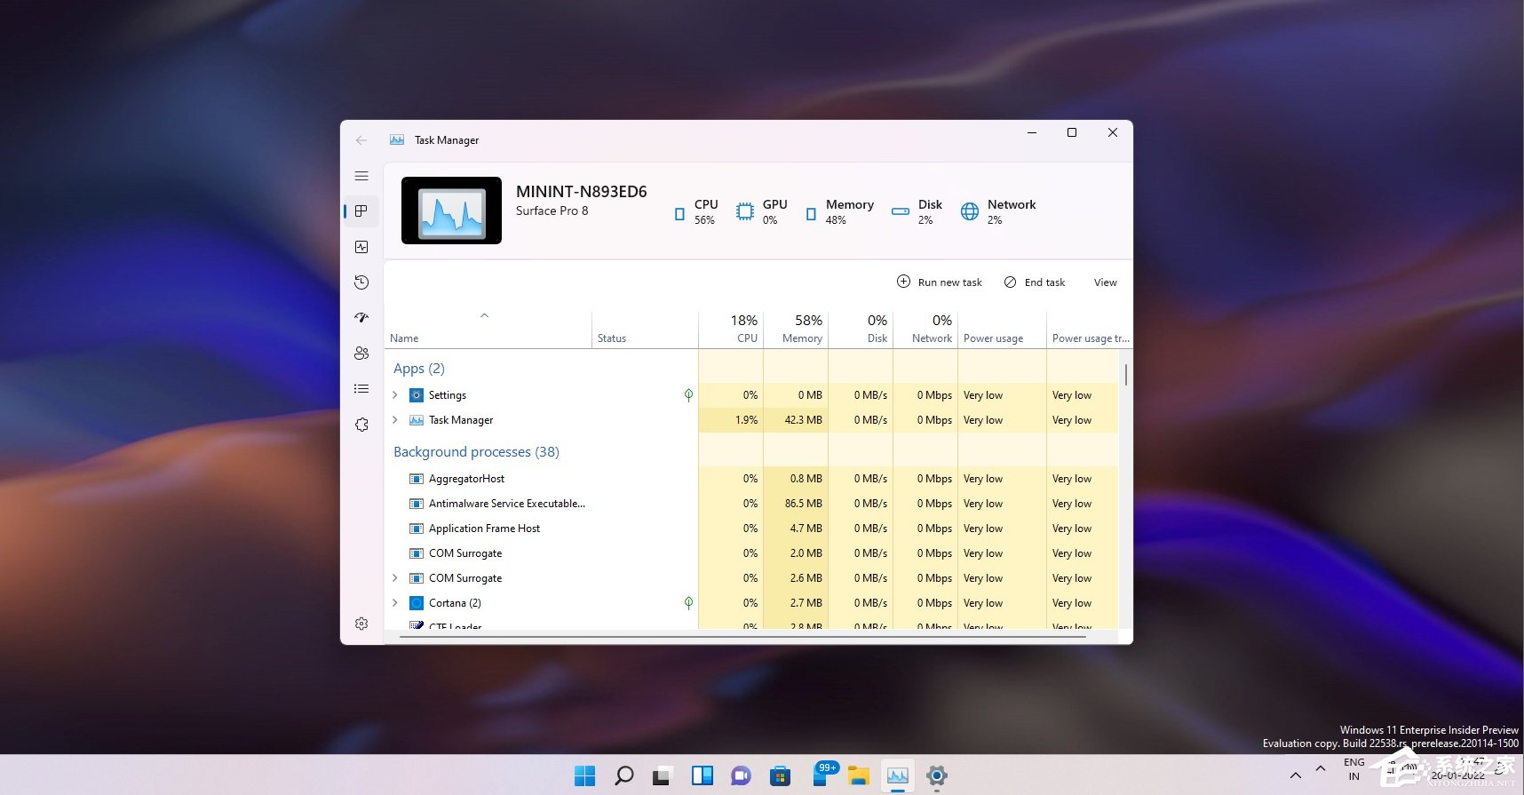
Task: Open Task Manager settings gear
Action: (361, 624)
